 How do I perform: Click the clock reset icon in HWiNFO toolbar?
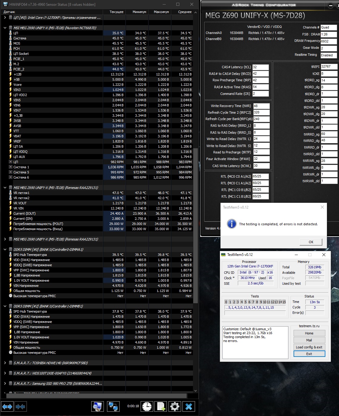[x=147, y=406]
